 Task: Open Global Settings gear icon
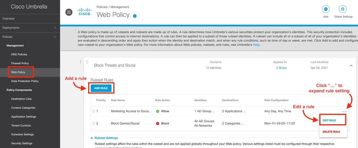coord(343,10)
